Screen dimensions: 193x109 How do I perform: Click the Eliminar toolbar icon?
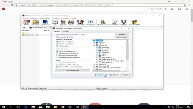[63, 22]
